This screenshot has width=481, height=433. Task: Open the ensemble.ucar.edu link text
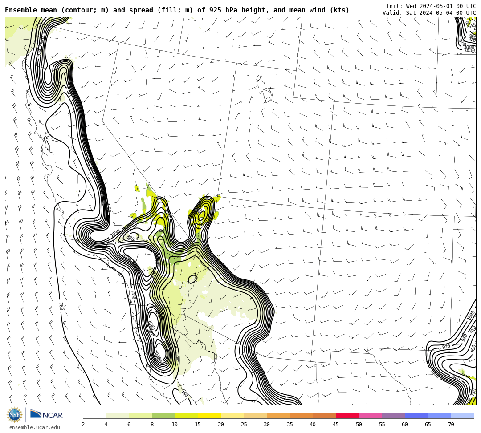tap(35, 427)
